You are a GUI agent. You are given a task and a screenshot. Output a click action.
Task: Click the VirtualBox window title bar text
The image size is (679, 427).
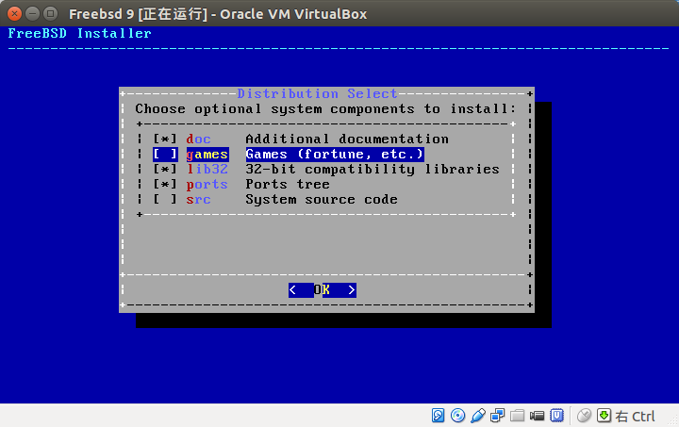coord(218,14)
